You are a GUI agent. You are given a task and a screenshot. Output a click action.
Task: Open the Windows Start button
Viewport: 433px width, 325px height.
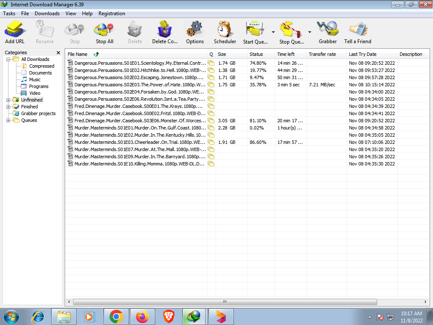click(x=11, y=317)
